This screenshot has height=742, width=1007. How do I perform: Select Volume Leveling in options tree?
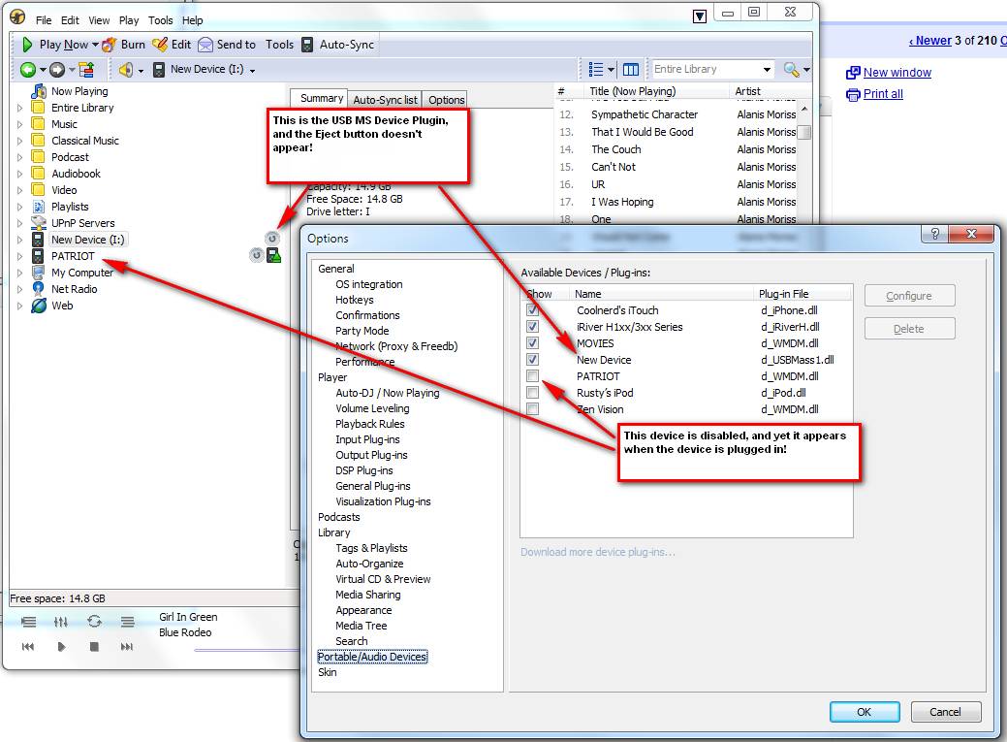point(372,408)
